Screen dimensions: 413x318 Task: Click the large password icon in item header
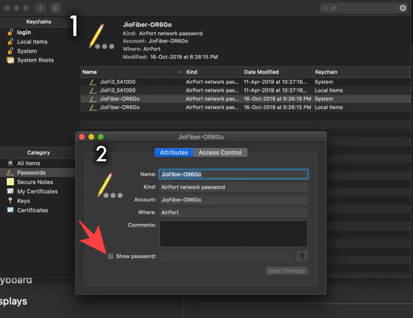(x=101, y=36)
